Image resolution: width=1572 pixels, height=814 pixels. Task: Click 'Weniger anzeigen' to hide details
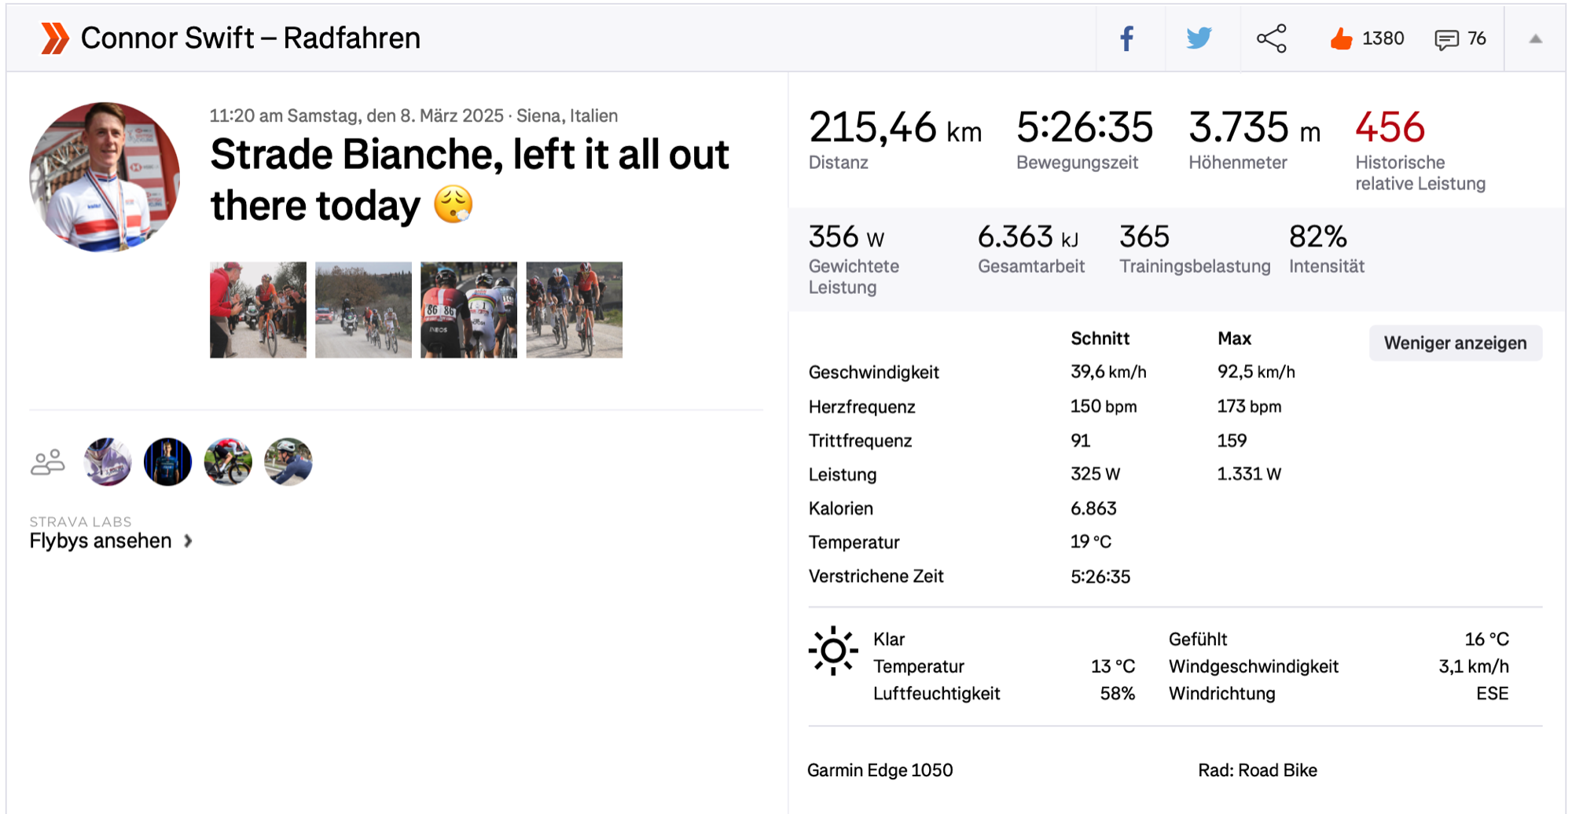click(1455, 343)
